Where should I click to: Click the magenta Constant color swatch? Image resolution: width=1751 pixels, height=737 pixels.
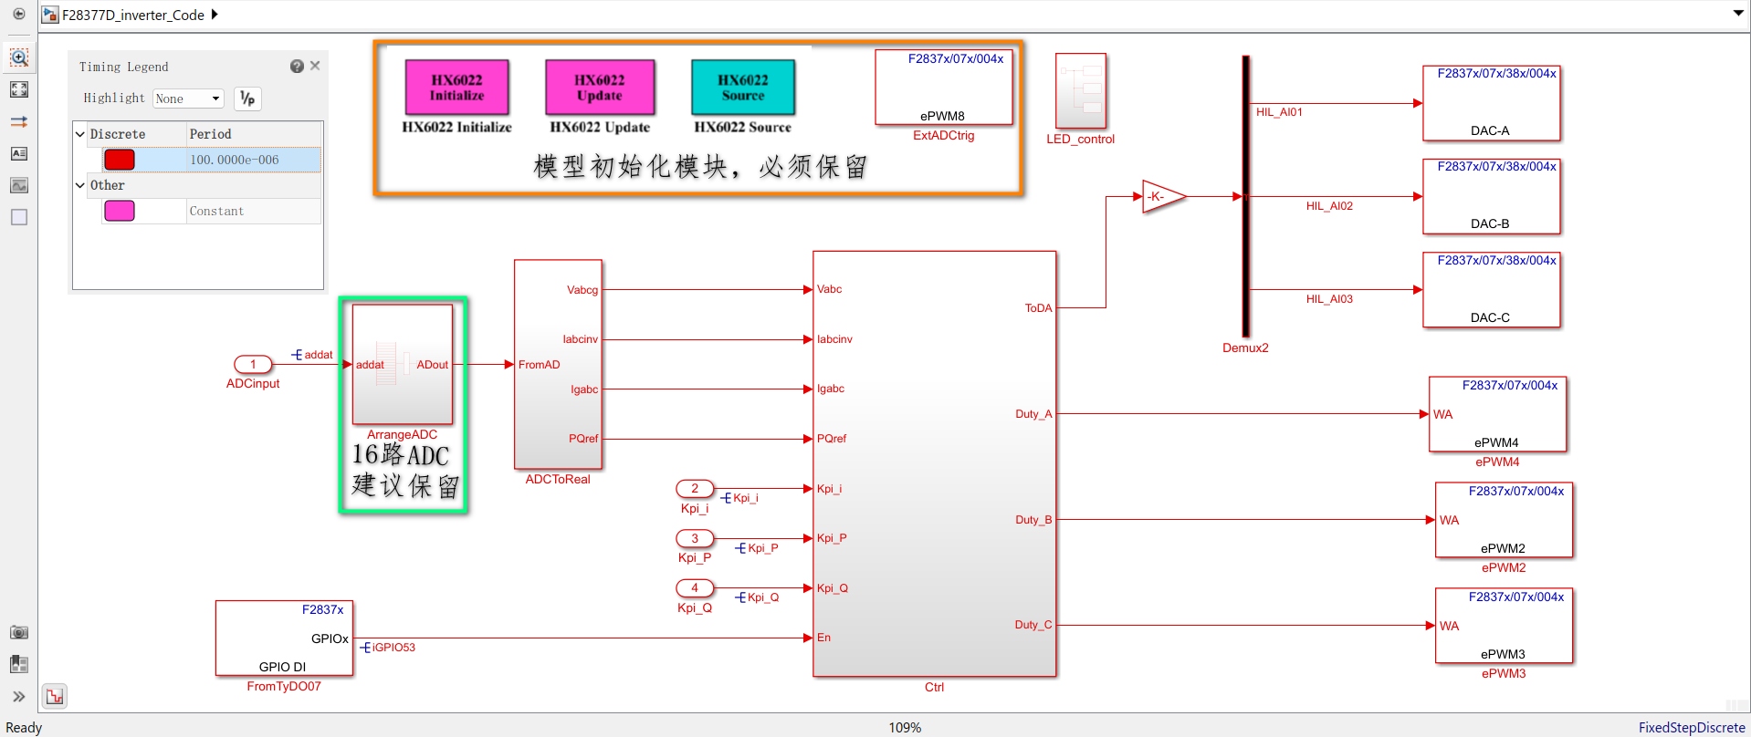[x=120, y=211]
